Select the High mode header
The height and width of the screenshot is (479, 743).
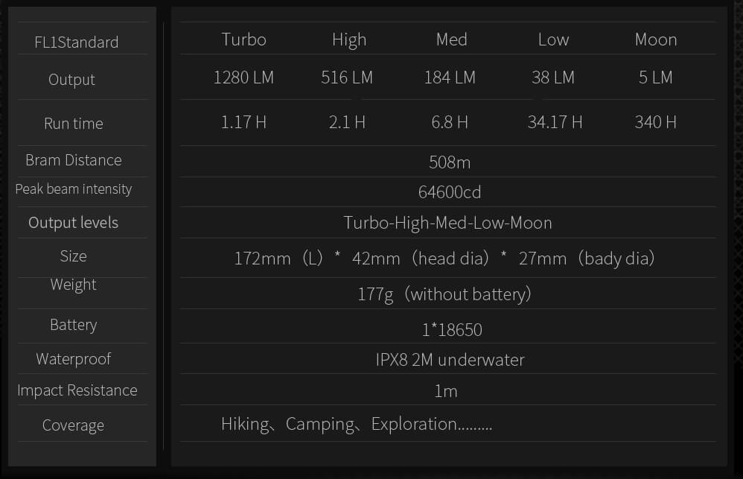[x=349, y=39]
